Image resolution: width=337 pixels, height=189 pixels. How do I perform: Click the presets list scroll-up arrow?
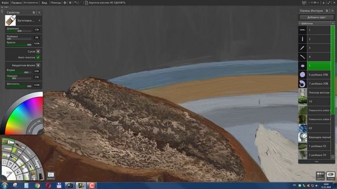(333, 23)
